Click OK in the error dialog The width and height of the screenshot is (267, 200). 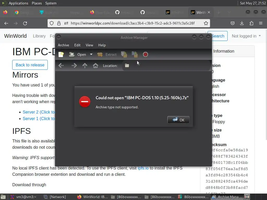click(178, 120)
